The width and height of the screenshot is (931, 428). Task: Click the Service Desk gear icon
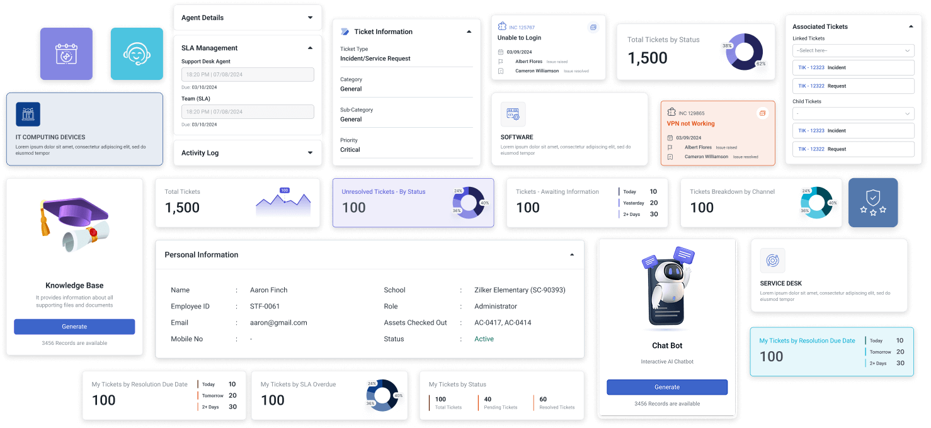coord(772,261)
